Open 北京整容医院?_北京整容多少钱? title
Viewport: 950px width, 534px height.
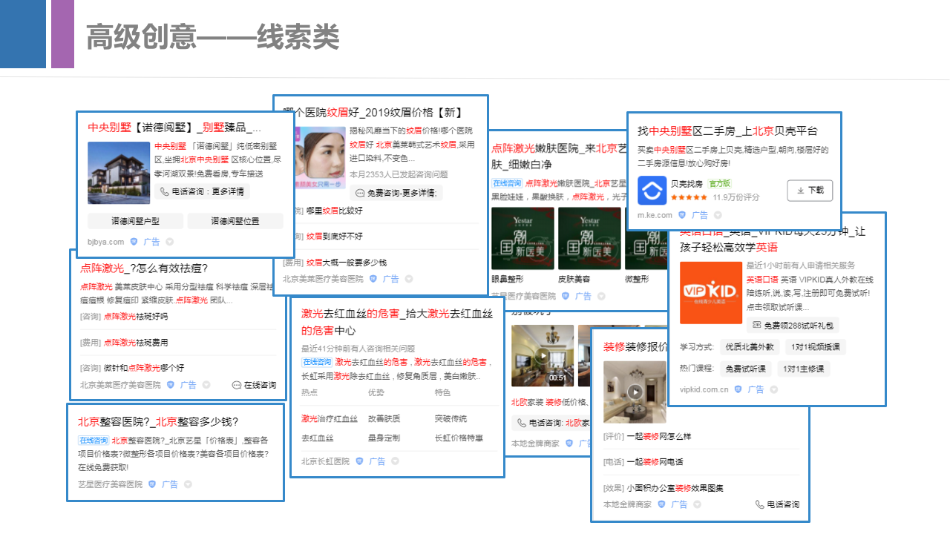click(x=158, y=421)
